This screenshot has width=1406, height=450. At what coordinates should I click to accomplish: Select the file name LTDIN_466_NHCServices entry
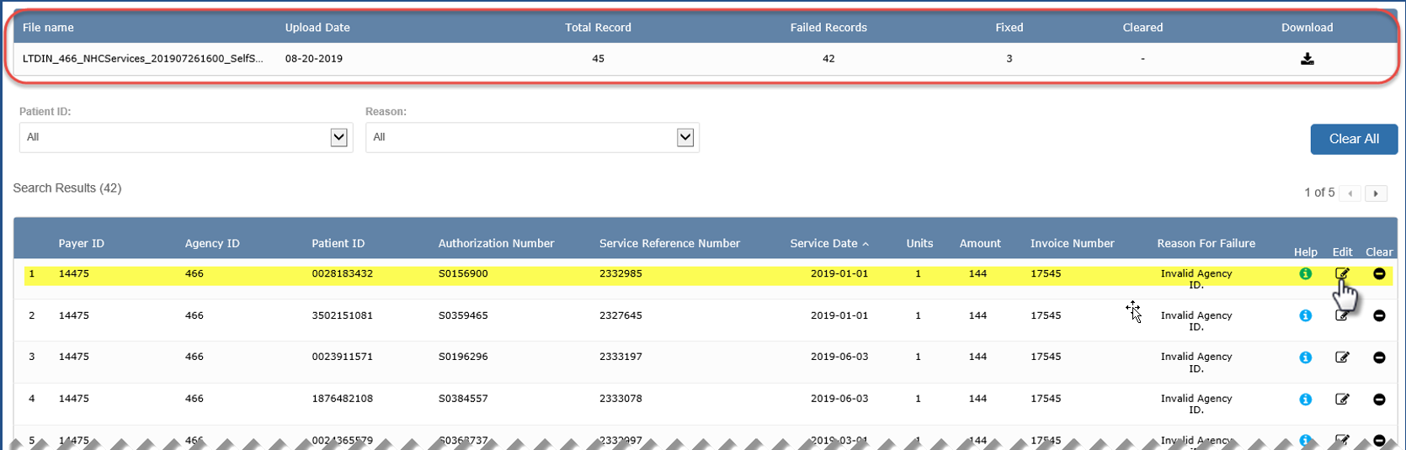(x=142, y=59)
